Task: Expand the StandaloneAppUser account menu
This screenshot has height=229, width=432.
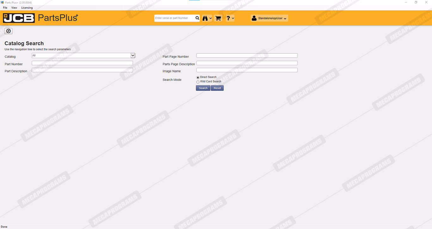Action: (269, 18)
